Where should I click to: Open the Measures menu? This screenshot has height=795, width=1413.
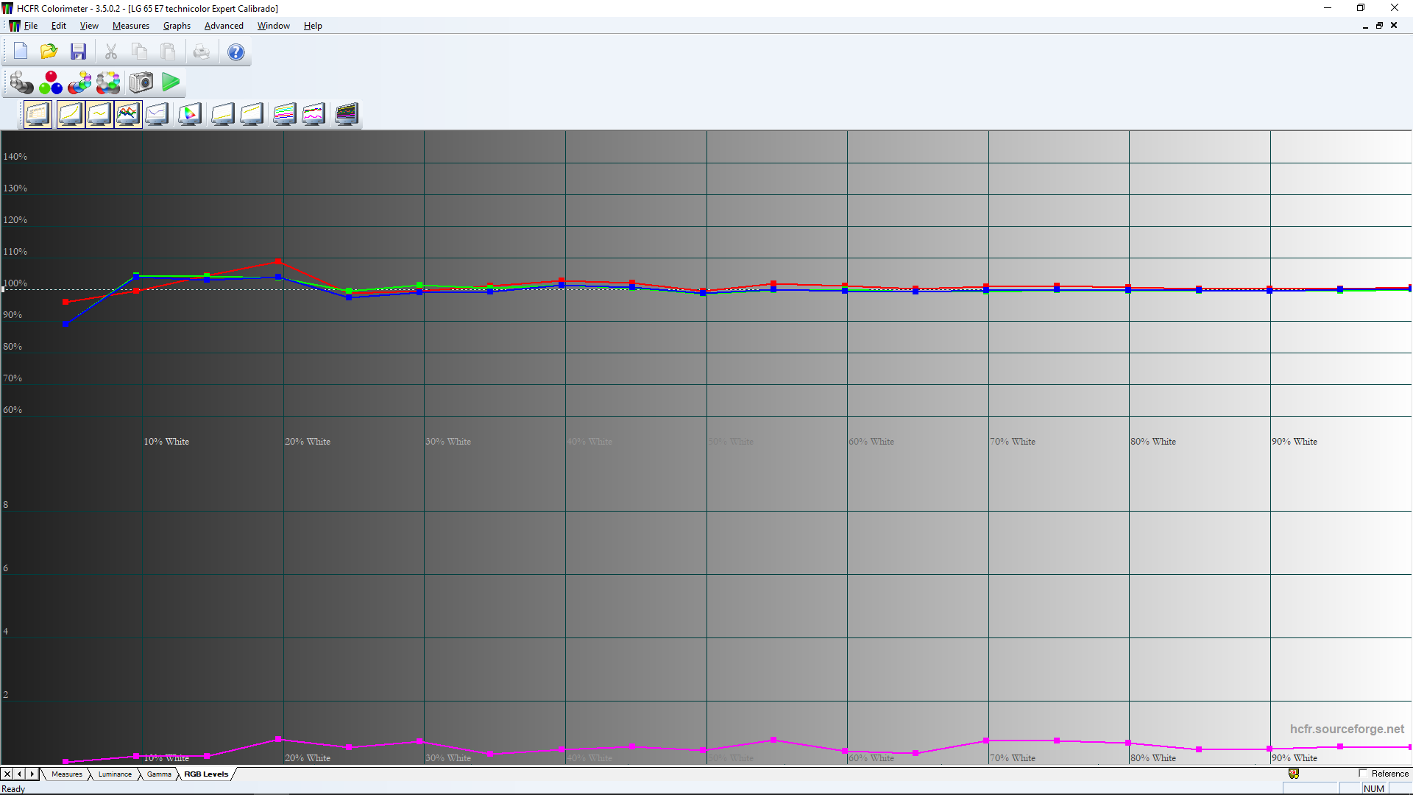click(130, 26)
